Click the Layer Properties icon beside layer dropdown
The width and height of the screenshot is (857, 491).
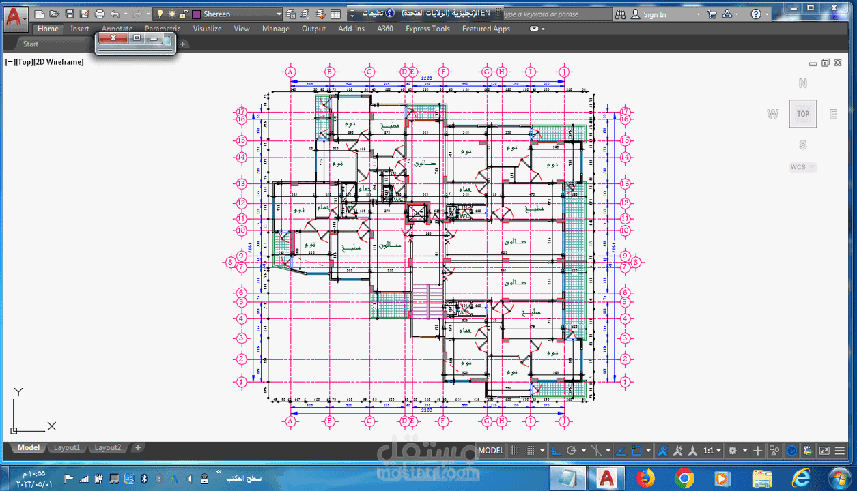[x=291, y=14]
